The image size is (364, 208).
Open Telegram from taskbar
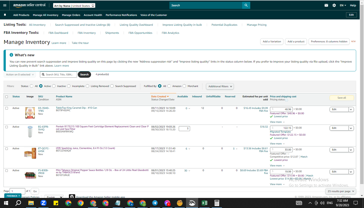point(155,203)
